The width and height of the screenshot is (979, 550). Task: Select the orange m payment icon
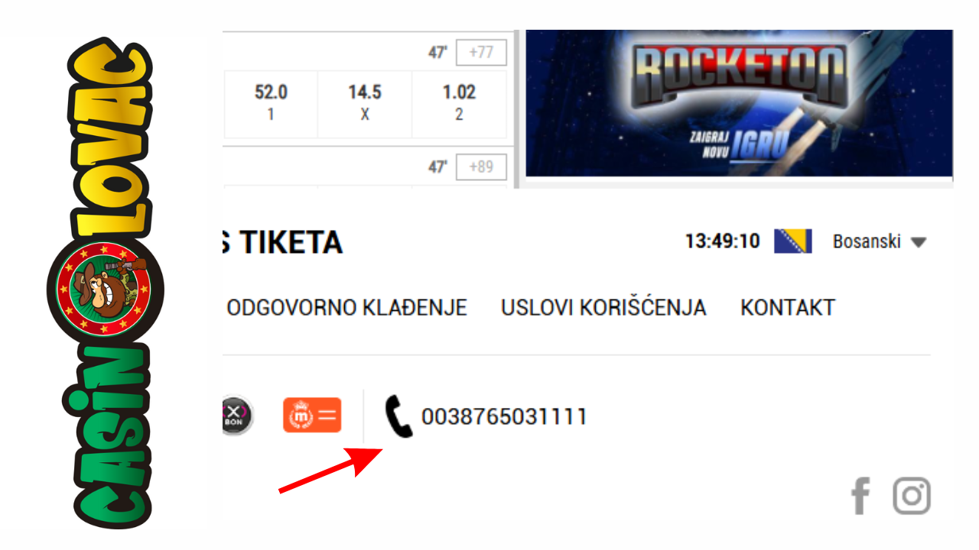(x=312, y=416)
